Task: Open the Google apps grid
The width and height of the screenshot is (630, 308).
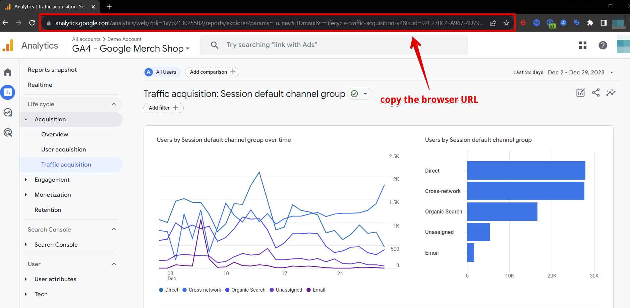Action: 583,45
